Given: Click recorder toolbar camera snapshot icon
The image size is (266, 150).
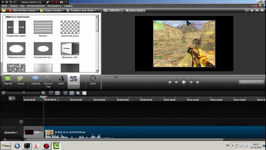Looking at the screenshot, I should tap(62, 2).
